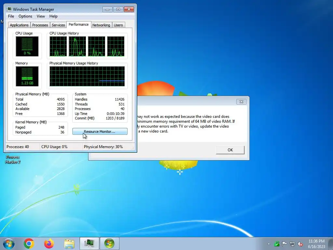Click the status bar Physical Memory: 30% entry
This screenshot has height=250, width=333.
pyautogui.click(x=103, y=147)
